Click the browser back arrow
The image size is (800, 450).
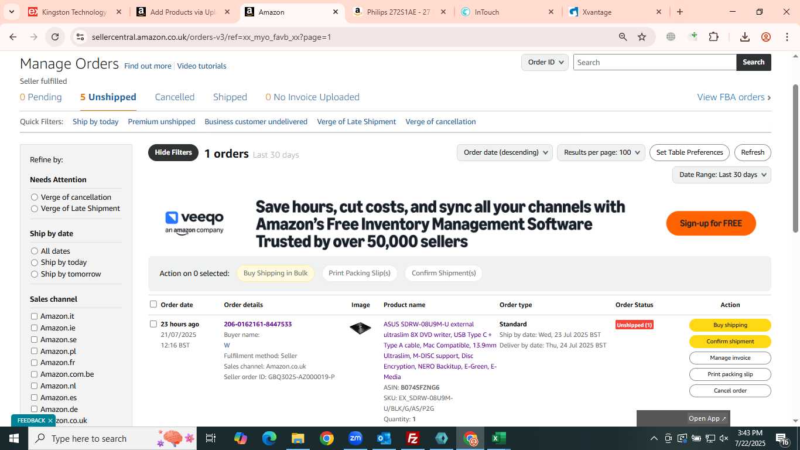pyautogui.click(x=13, y=37)
